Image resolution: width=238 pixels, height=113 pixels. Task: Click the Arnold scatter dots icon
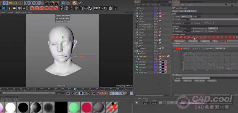(x=91, y=8)
